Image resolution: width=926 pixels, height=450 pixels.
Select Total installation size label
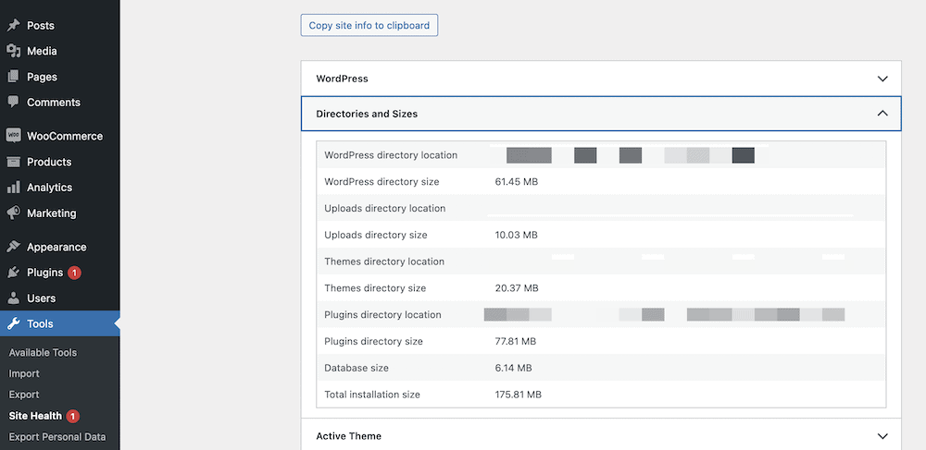[x=372, y=394]
